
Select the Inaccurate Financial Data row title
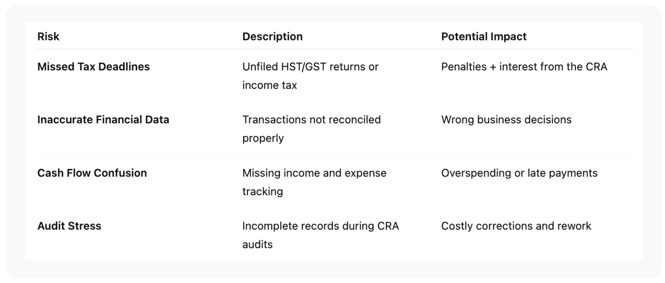point(103,120)
